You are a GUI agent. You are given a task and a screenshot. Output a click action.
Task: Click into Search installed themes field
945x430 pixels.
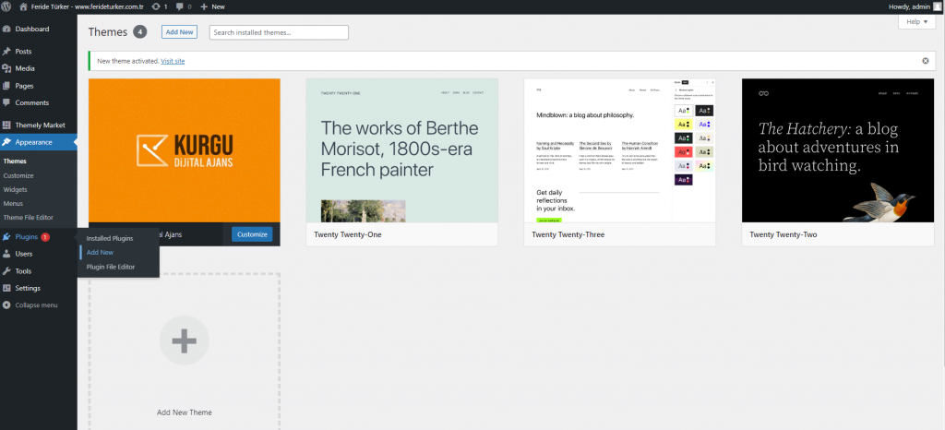279,32
